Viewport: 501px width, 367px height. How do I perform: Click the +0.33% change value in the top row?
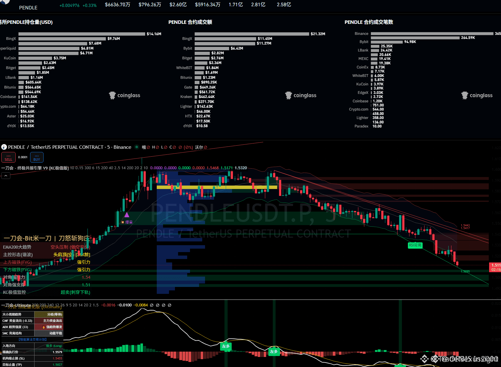coord(90,5)
